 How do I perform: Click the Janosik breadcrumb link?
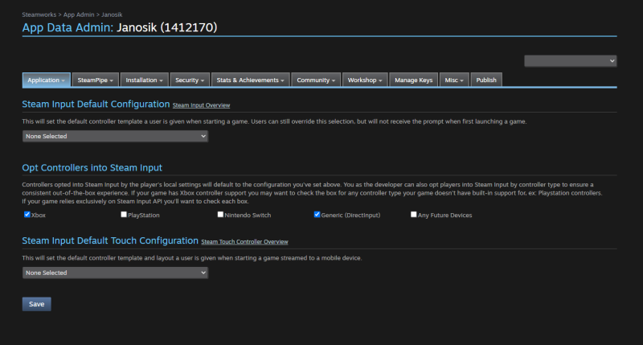[x=112, y=14]
